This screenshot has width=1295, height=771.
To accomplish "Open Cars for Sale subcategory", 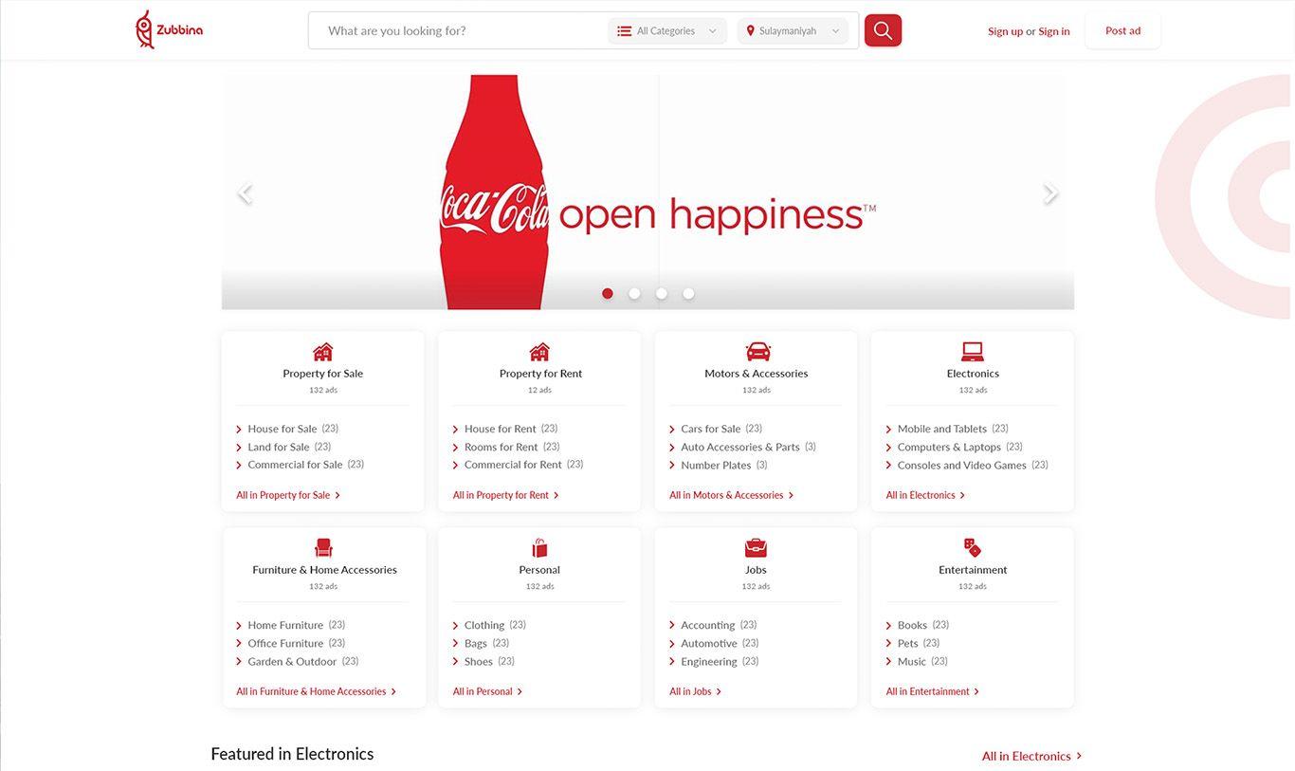I will (710, 429).
